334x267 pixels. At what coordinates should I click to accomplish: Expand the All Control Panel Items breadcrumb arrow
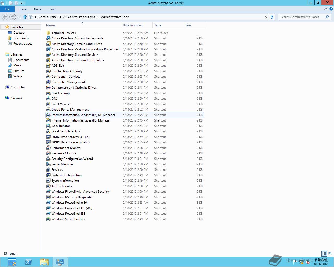[x=98, y=17]
